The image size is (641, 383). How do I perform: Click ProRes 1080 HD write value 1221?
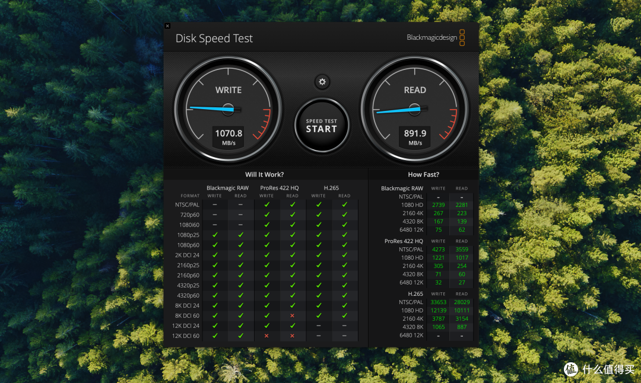click(x=438, y=258)
